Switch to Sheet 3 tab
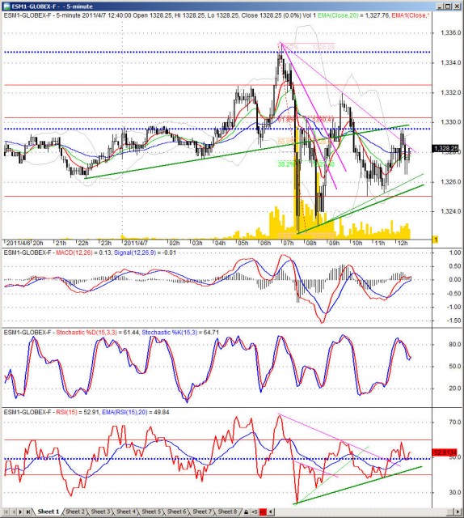Viewport: 464px width, 518px height. [100, 512]
